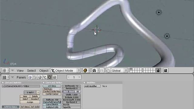This screenshot has width=194, height=109.
Task: Toggle the UV Orco option
Action: 52,86
